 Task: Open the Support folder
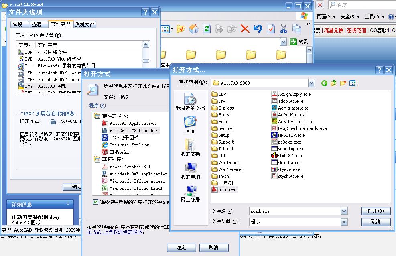(223, 142)
